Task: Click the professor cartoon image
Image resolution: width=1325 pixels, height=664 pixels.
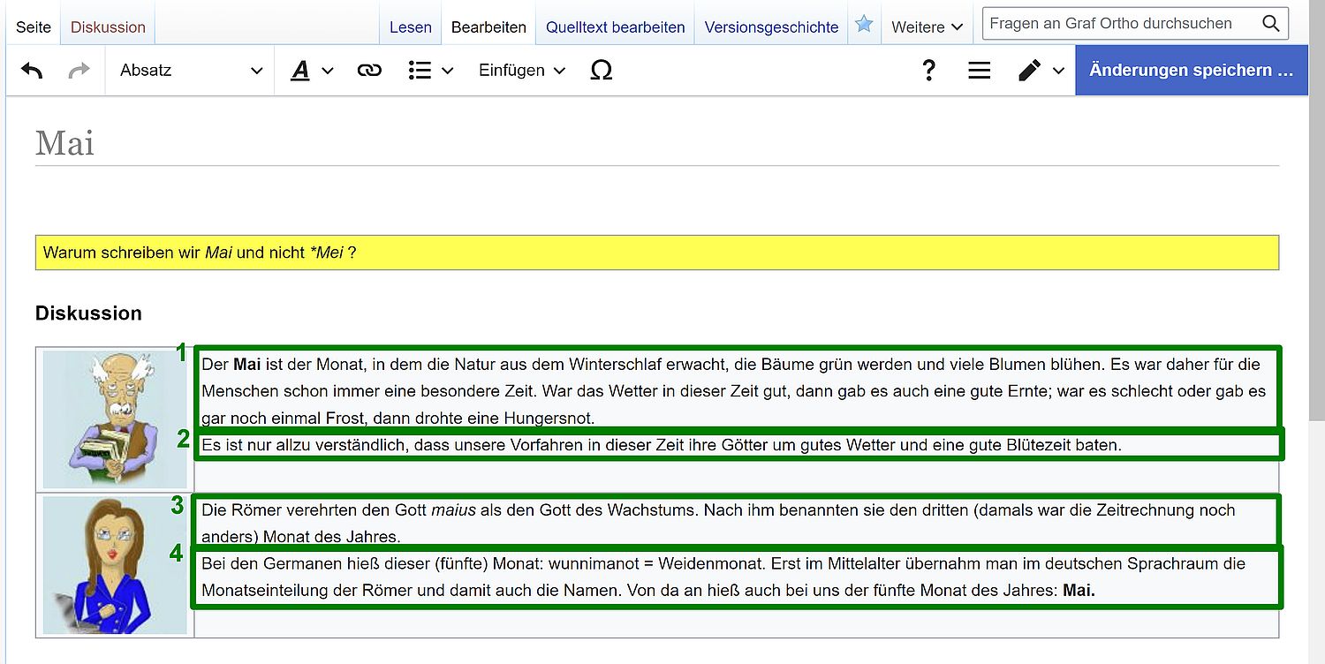Action: click(115, 419)
